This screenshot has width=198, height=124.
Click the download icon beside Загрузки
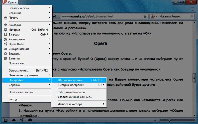[x=6, y=35]
